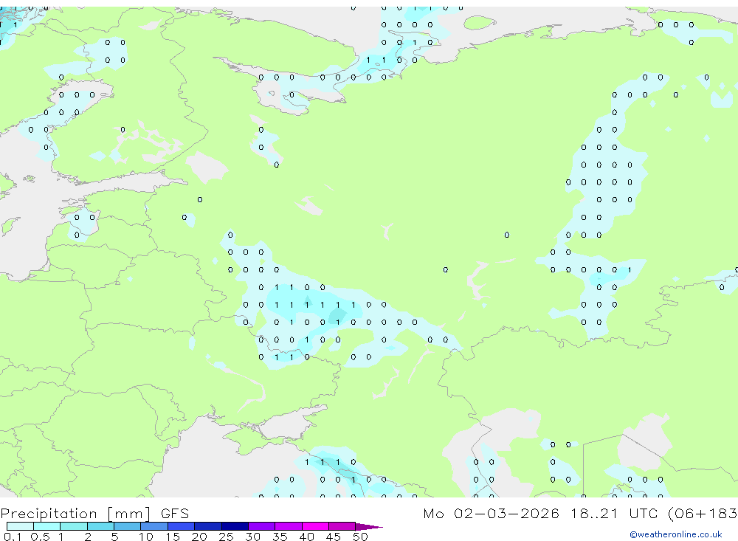
Task: Click the '(06+183' forecast run text
Action: point(703,514)
